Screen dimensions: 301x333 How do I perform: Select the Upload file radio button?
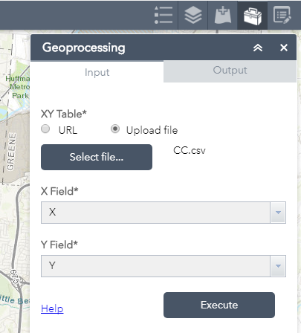[115, 129]
